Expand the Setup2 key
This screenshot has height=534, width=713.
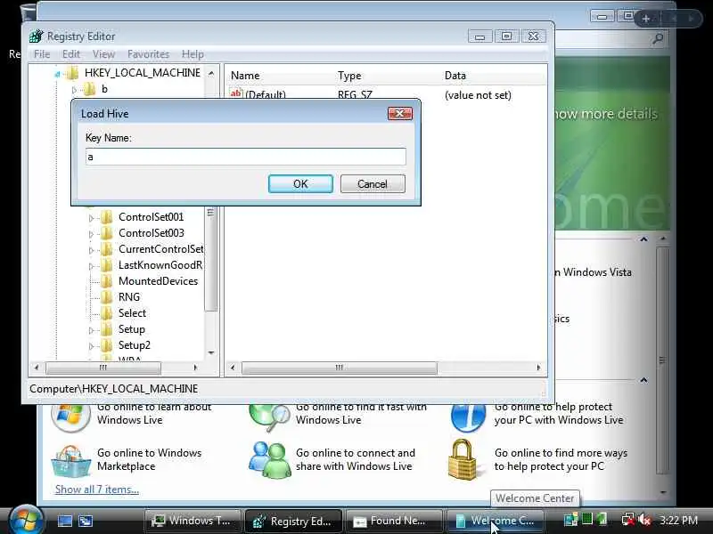(x=91, y=346)
